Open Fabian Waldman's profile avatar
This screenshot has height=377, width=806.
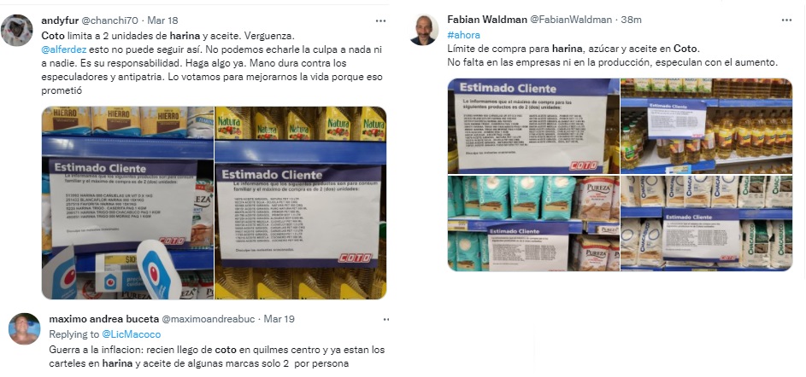pos(424,30)
